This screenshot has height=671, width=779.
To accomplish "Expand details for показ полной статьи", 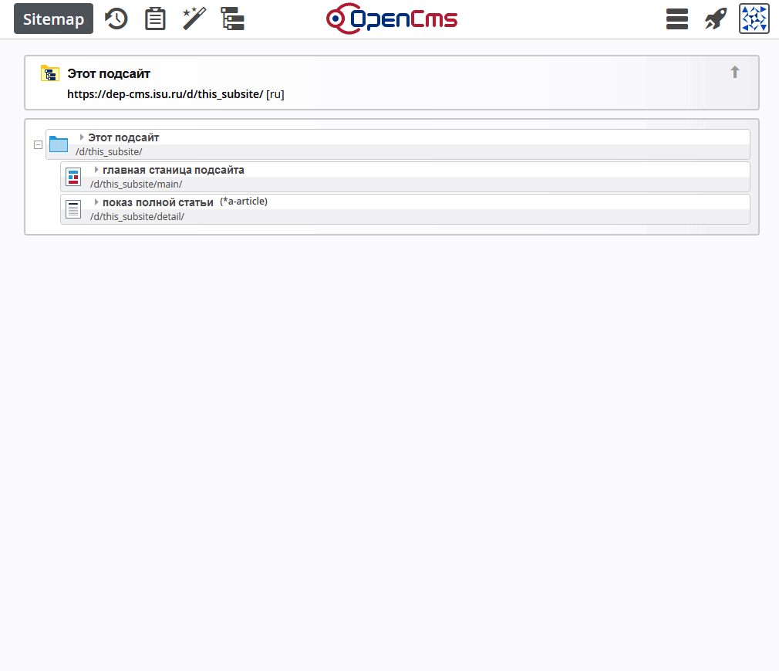I will [x=96, y=202].
